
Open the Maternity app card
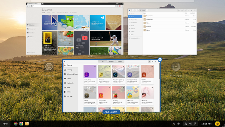coord(147,96)
